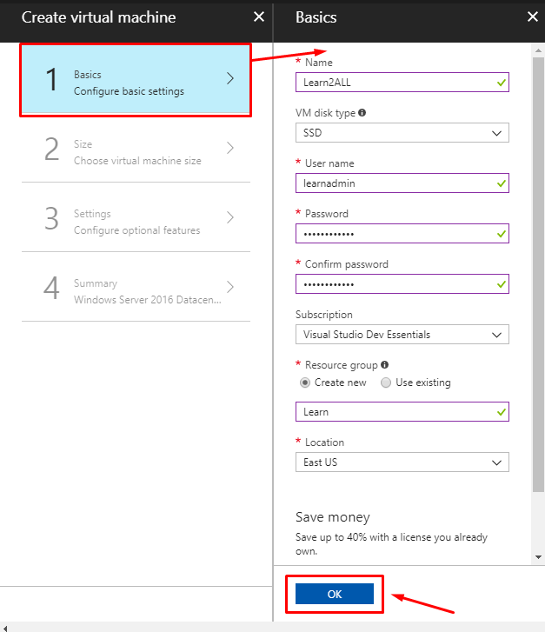Image resolution: width=545 pixels, height=632 pixels.
Task: Click the Resource group info icon
Action: point(384,365)
